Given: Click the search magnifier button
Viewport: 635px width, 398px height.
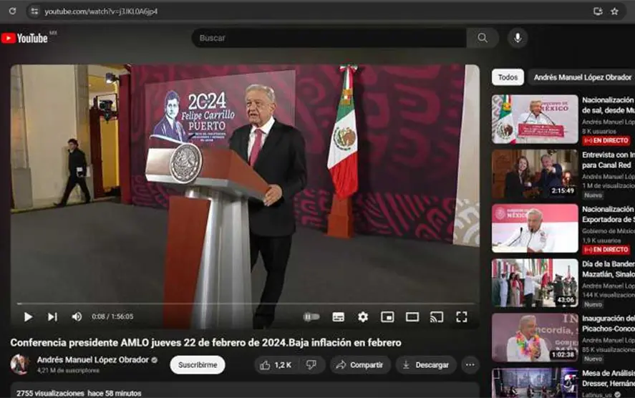Looking at the screenshot, I should pos(483,38).
